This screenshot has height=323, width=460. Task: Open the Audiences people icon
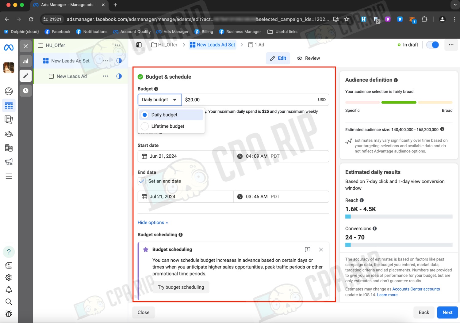[9, 134]
